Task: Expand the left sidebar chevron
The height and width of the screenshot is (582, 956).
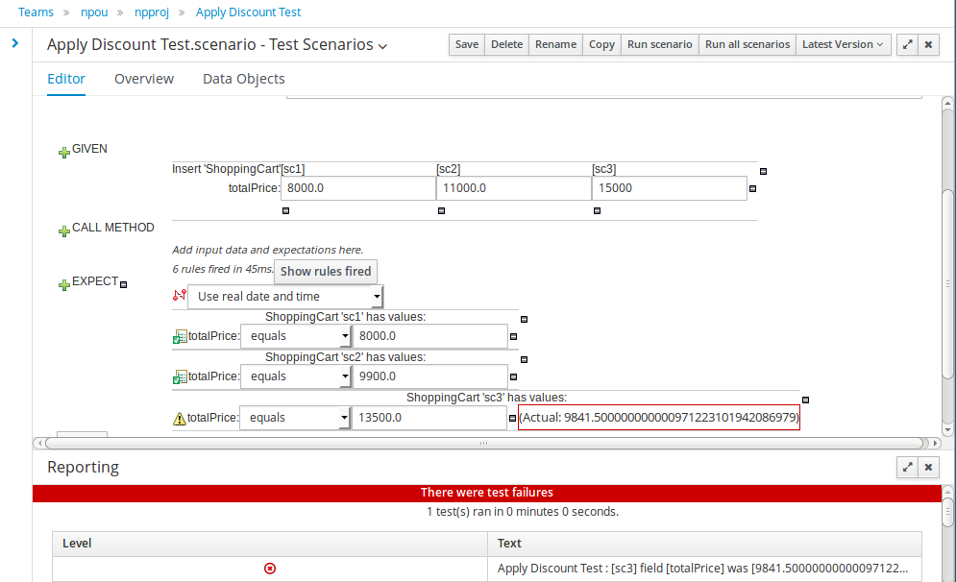Action: (15, 43)
